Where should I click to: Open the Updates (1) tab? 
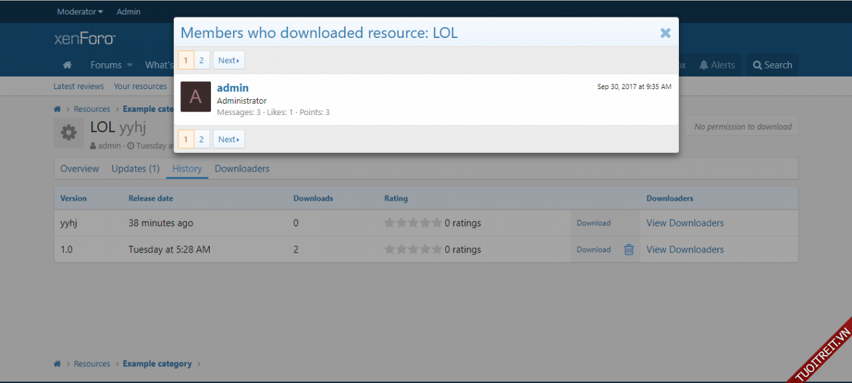(x=136, y=169)
